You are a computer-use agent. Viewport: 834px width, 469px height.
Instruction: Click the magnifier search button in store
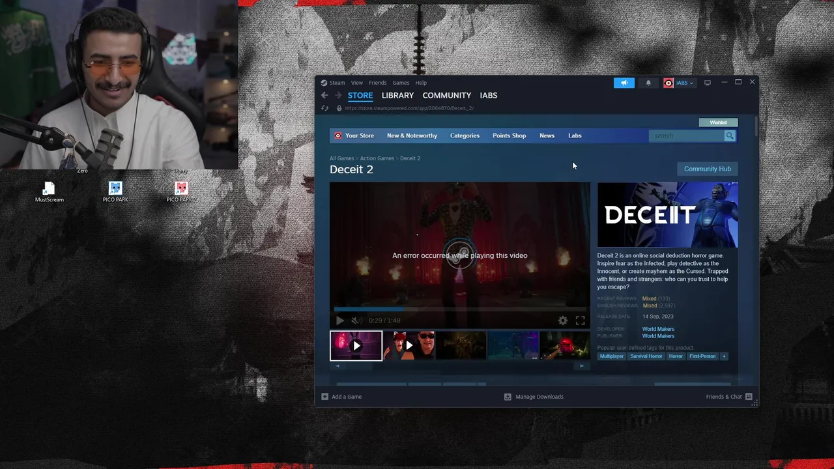[x=730, y=135]
